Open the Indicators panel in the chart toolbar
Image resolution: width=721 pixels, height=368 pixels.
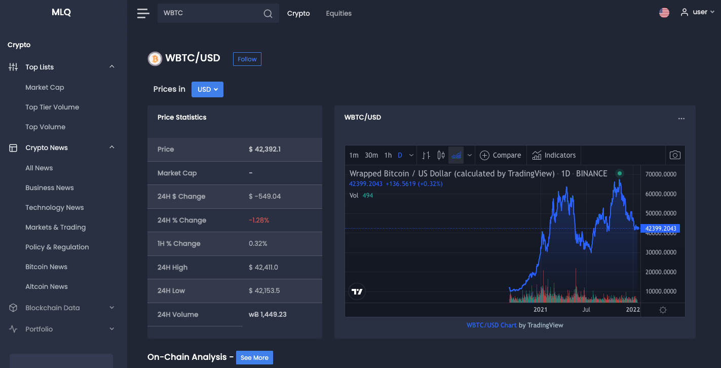point(554,155)
